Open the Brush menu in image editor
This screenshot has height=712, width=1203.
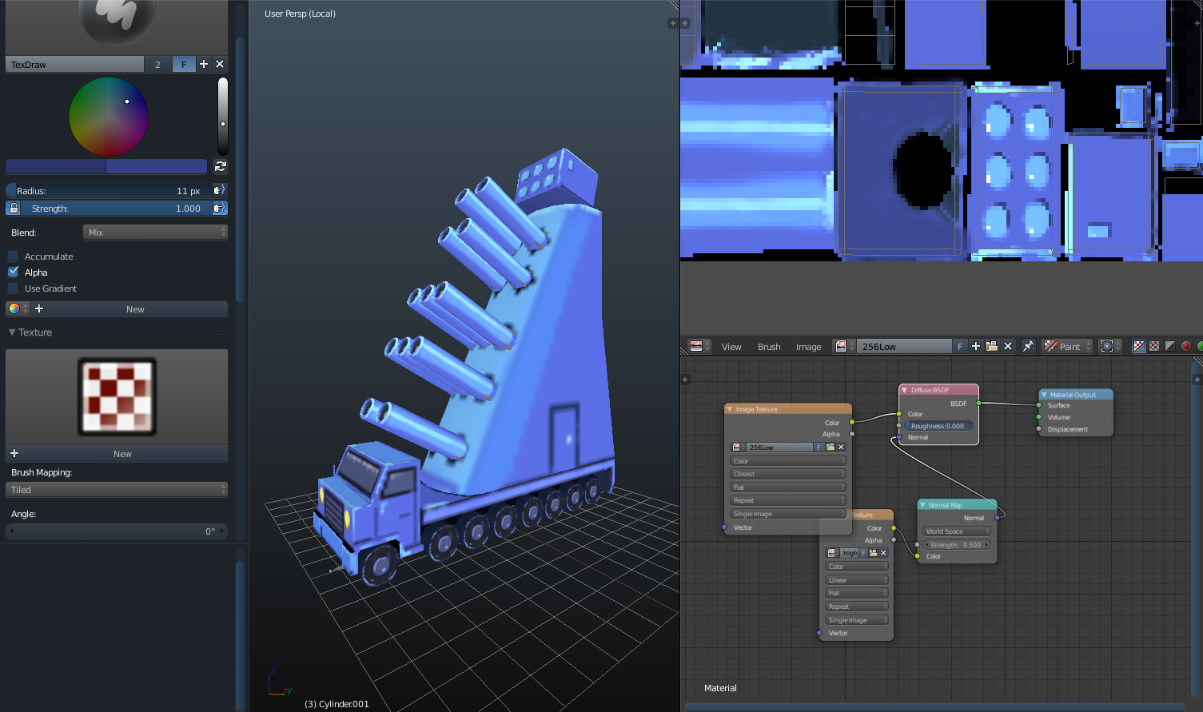[x=769, y=347]
